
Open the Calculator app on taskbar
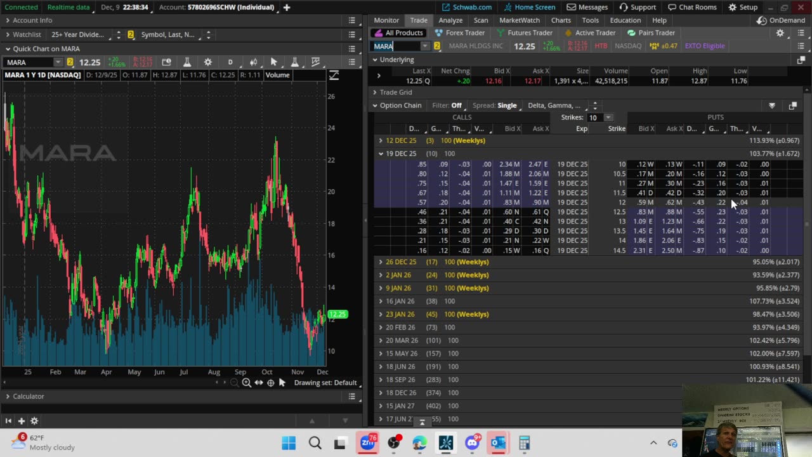tap(525, 442)
